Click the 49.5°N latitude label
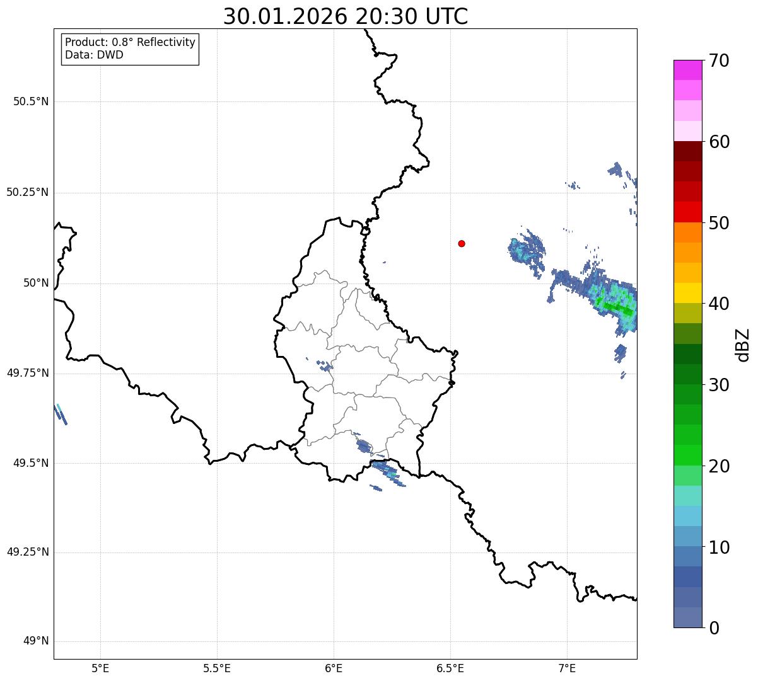The width and height of the screenshot is (758, 681). click(x=31, y=463)
